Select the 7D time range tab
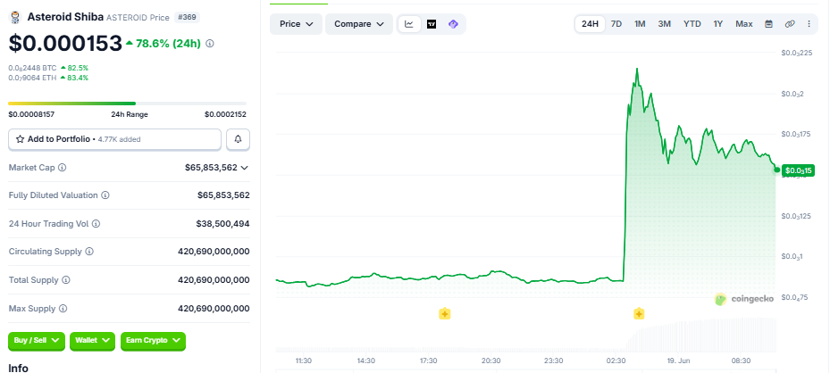Screen dimensions: 830x373 pos(616,24)
